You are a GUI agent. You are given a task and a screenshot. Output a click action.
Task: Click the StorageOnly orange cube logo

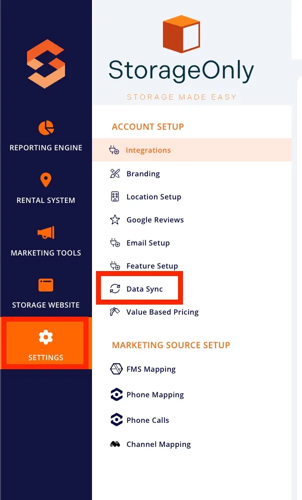181,34
